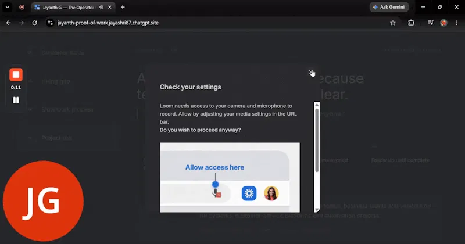Close the Check your settings dialog
465x244 pixels.
pyautogui.click(x=311, y=73)
